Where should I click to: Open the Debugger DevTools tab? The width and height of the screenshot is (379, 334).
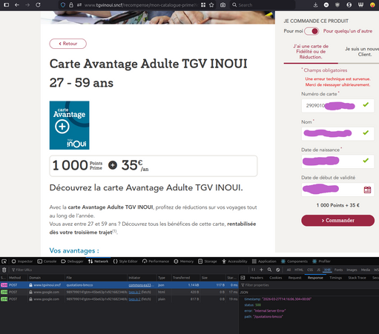tap(72, 261)
